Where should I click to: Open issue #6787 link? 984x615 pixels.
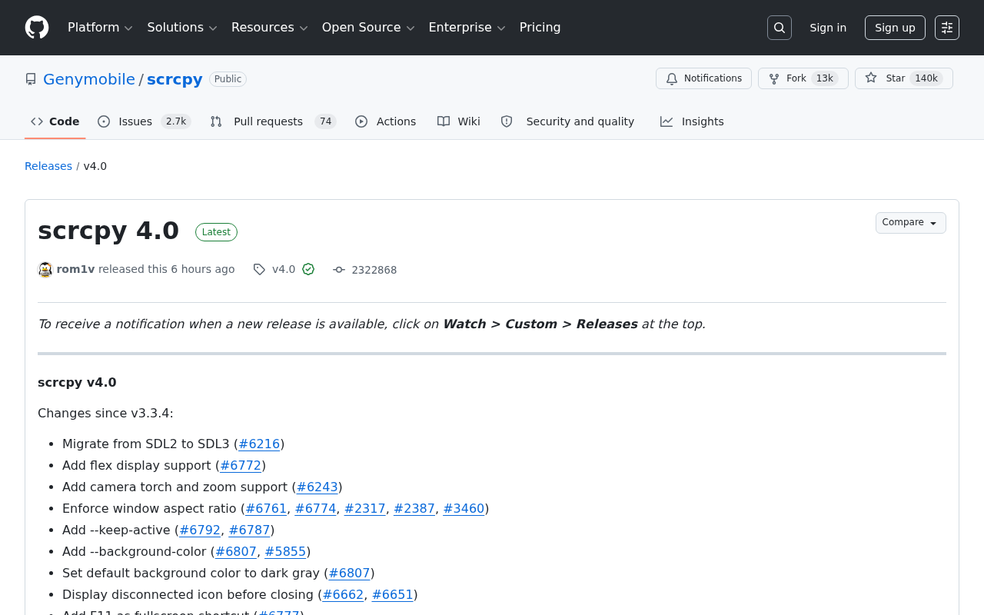tap(250, 530)
